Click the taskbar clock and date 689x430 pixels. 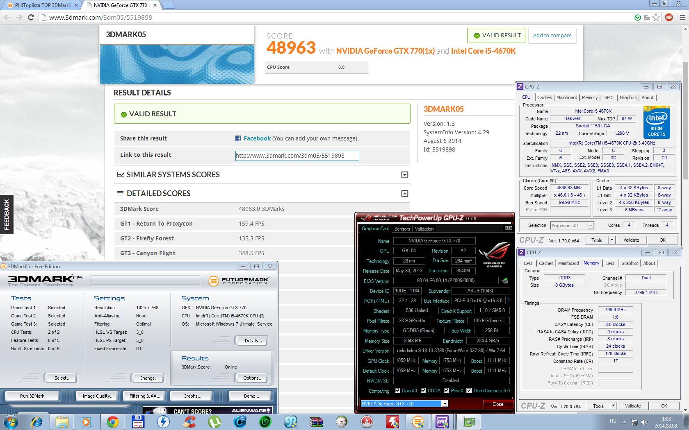[x=666, y=422]
